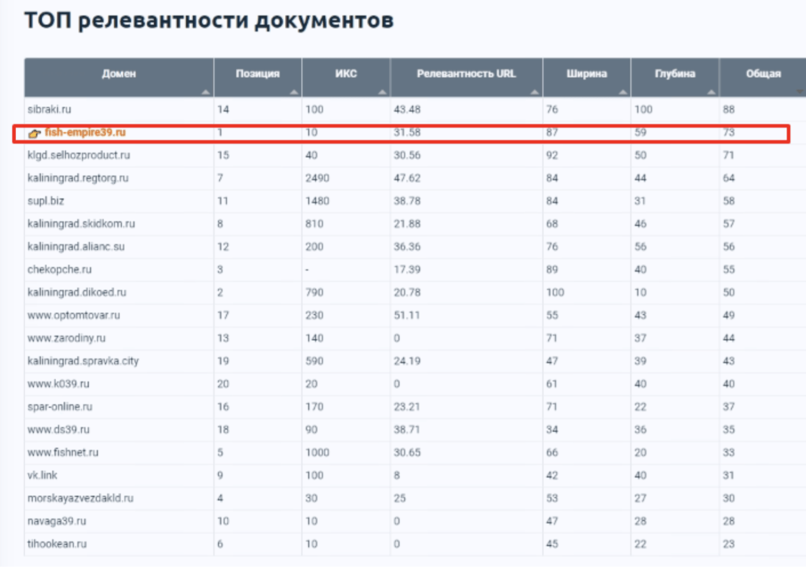Select the chekopche.ru domain cell
Screen dimensions: 806x567
119,269
